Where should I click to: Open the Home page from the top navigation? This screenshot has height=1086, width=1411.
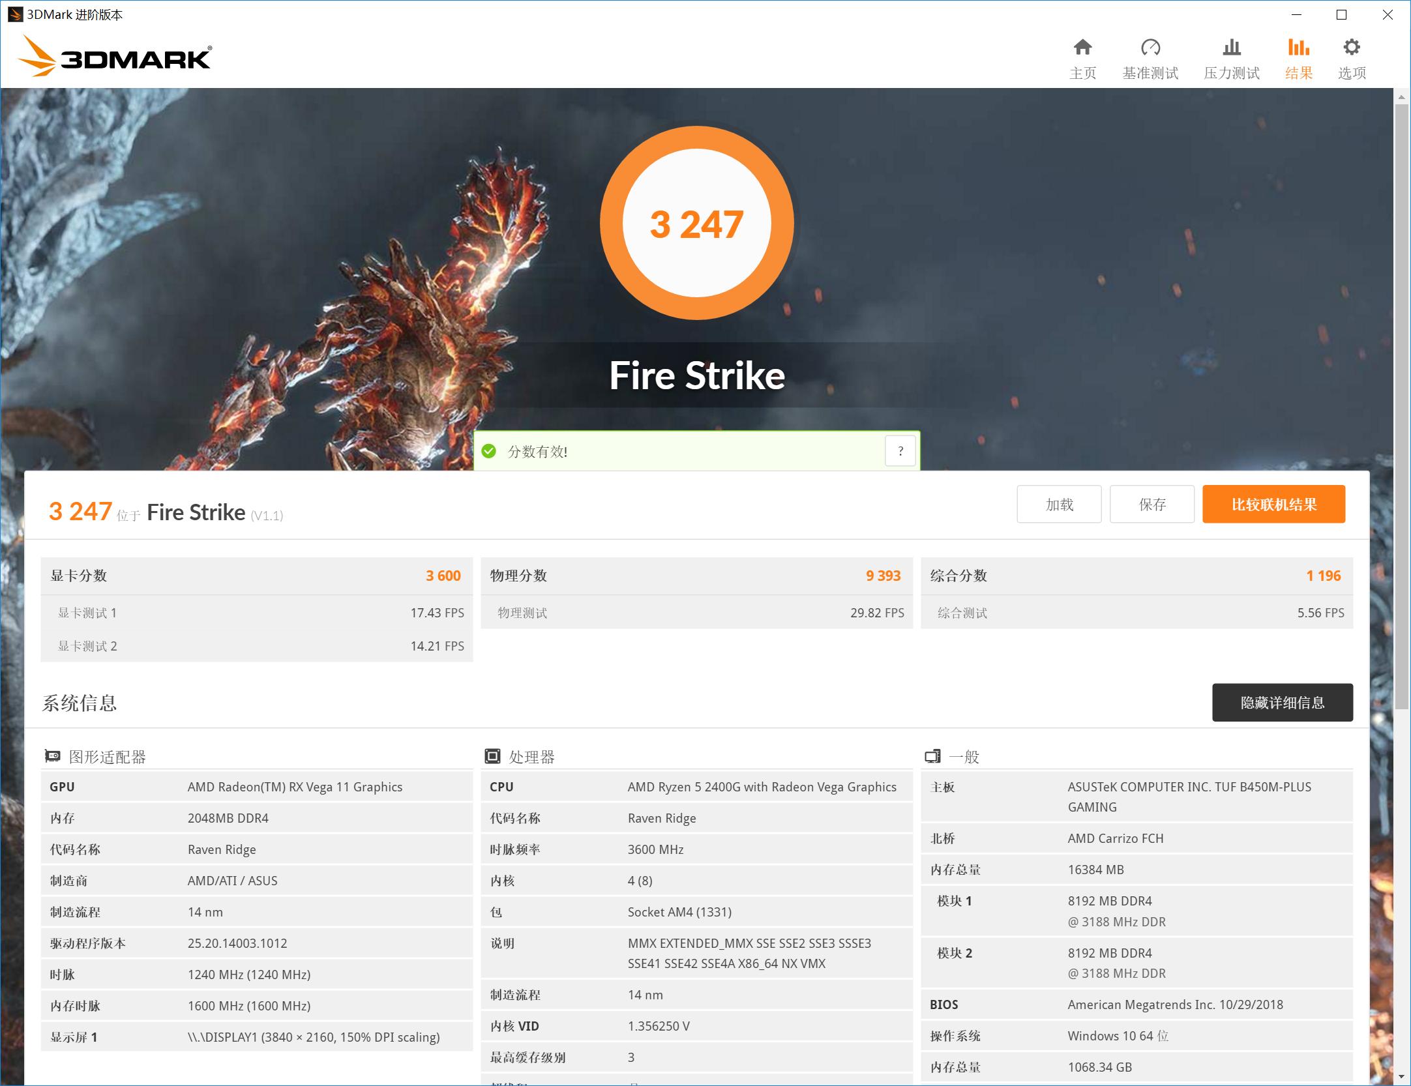coord(1082,57)
